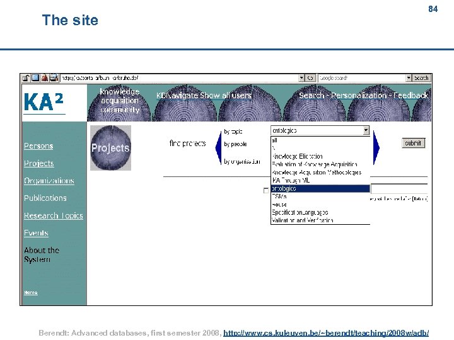Click the 'by organisation' label
Viewport: 454px width, 340px height.
[x=242, y=162]
